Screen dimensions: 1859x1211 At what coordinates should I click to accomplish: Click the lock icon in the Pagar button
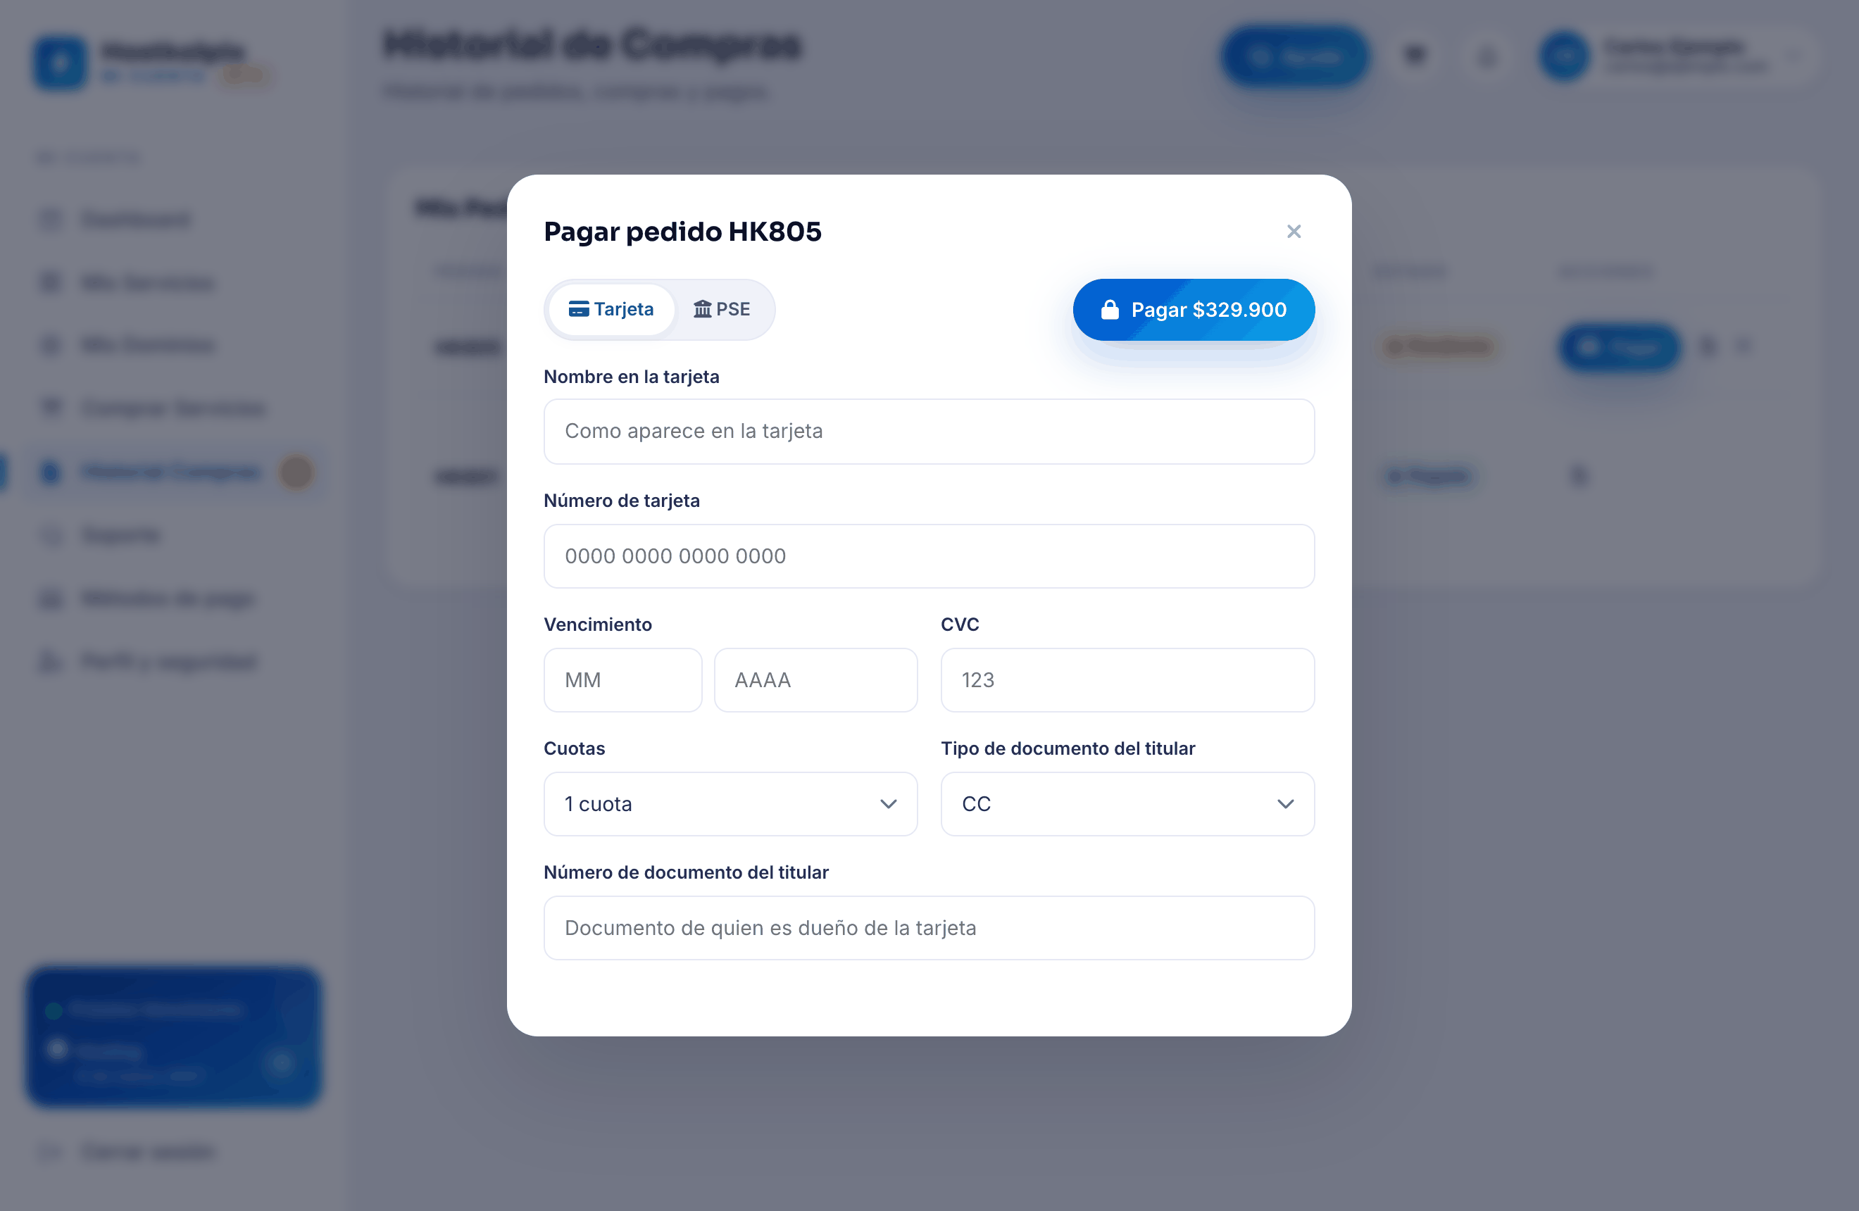pos(1110,310)
